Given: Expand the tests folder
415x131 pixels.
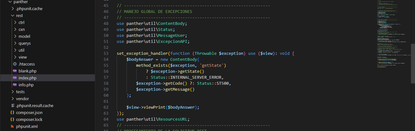Looking at the screenshot, I should pos(13,92).
